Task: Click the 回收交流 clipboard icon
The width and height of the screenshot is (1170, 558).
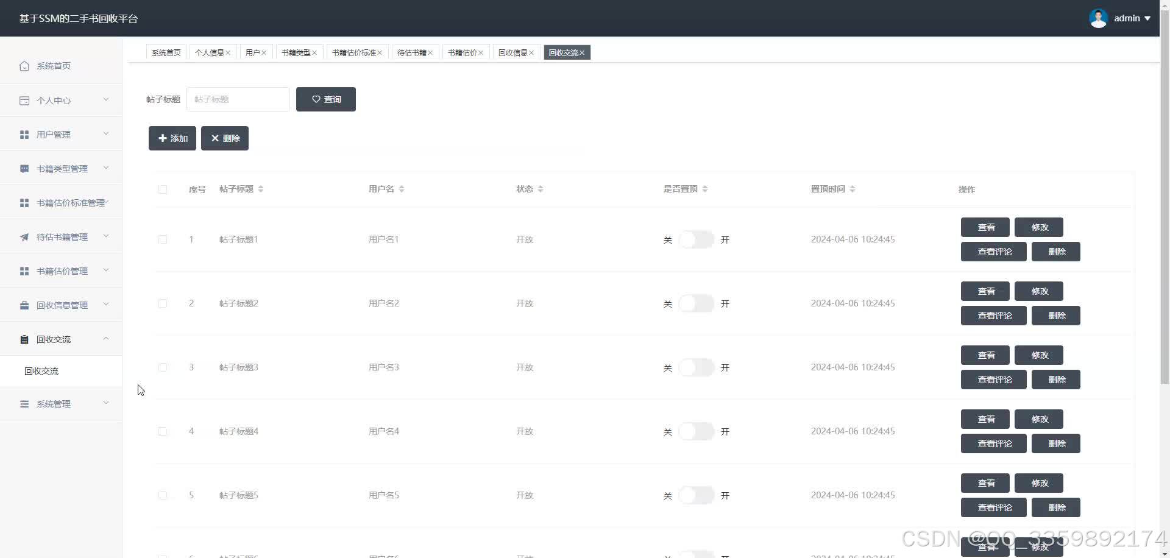Action: click(24, 339)
